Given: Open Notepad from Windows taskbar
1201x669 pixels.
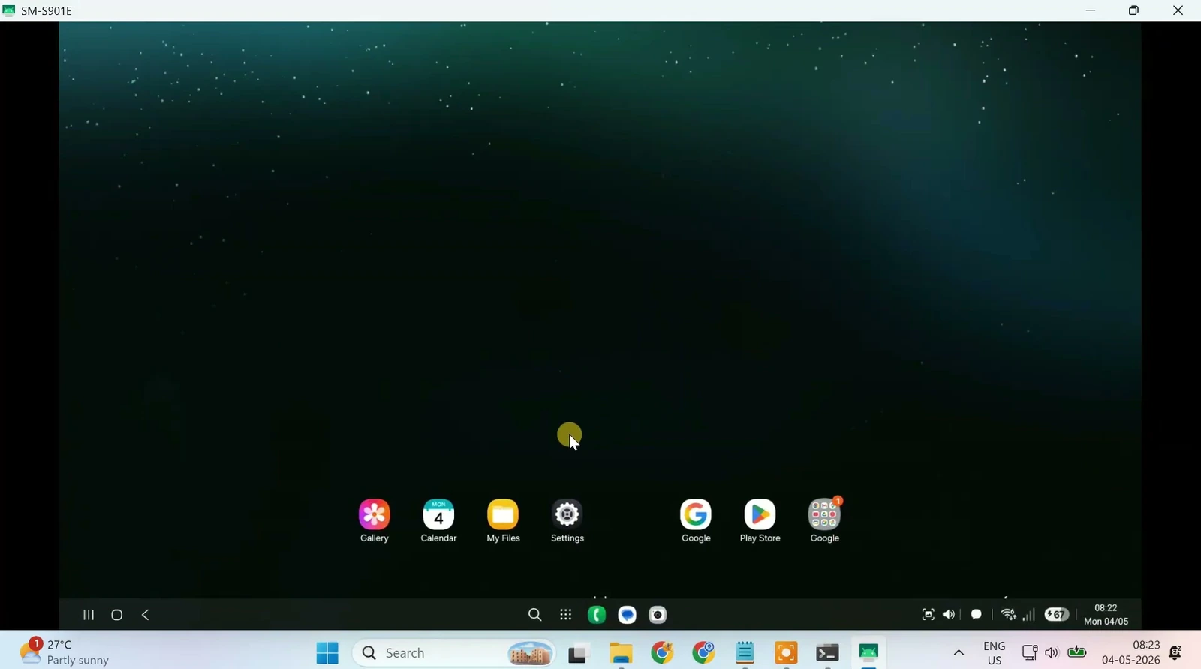Looking at the screenshot, I should coord(745,653).
